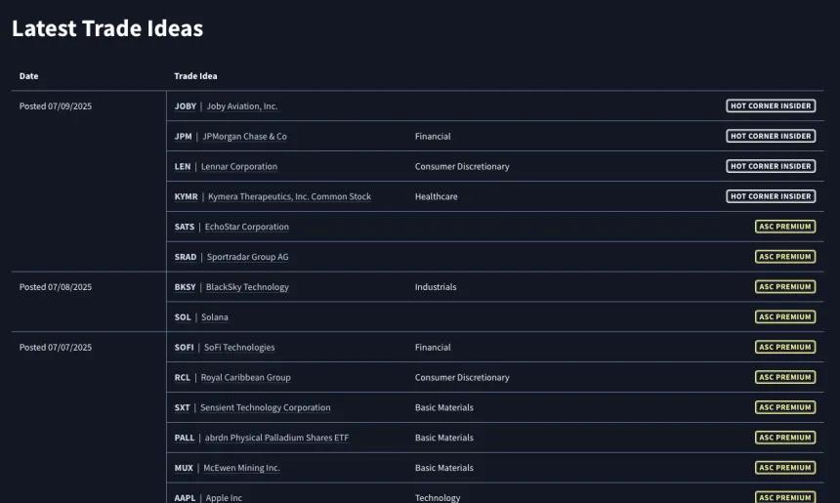Click ASC Premium badge on SATS row
The width and height of the screenshot is (840, 503).
[785, 227]
